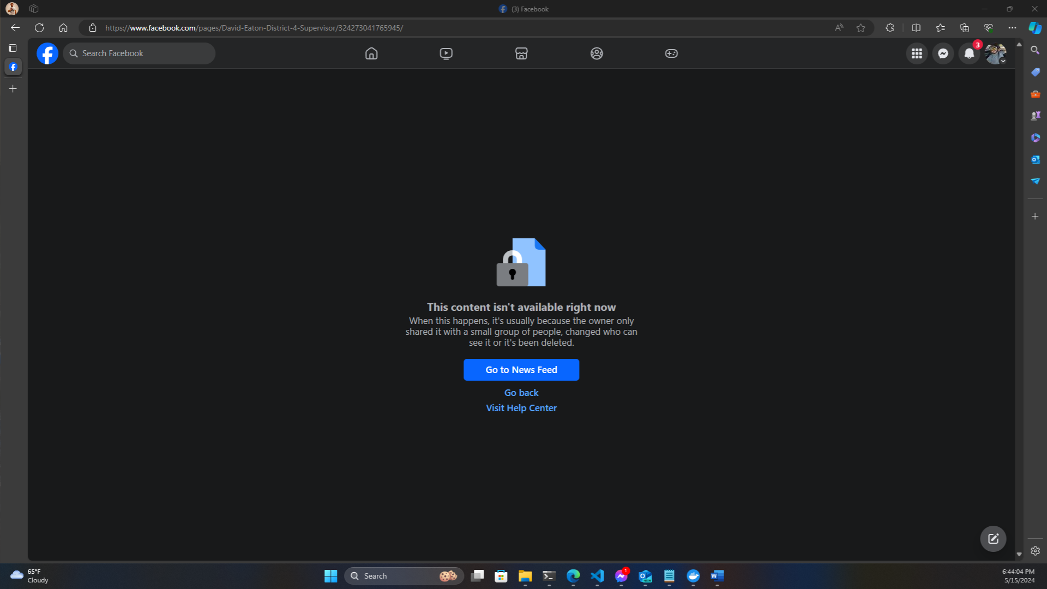Select the Facebook vertical tab in sidebar

click(x=13, y=67)
